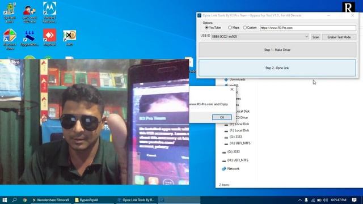
Task: Open taskbar search
Action: (x=14, y=200)
